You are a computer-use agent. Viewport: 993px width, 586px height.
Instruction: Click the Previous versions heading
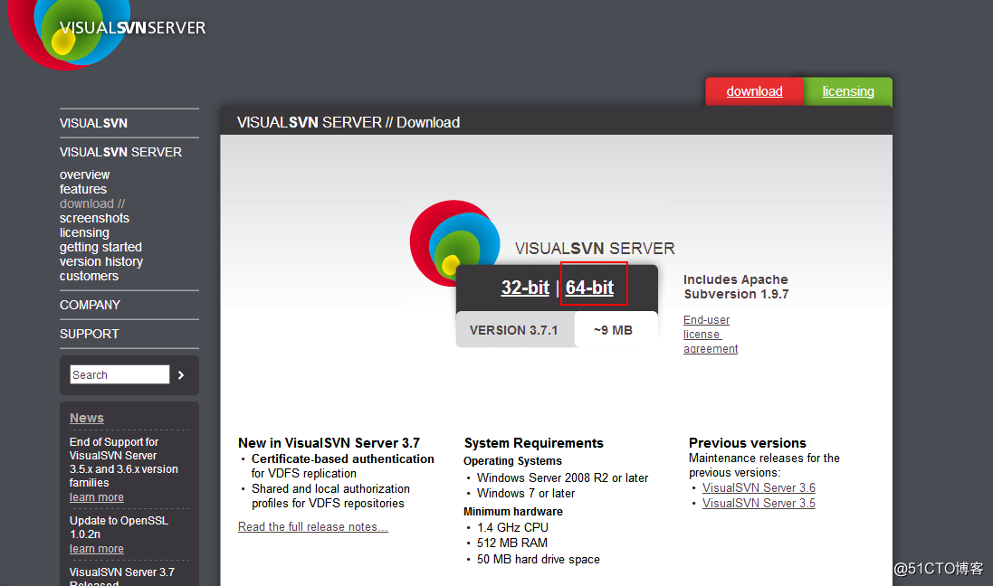(748, 443)
